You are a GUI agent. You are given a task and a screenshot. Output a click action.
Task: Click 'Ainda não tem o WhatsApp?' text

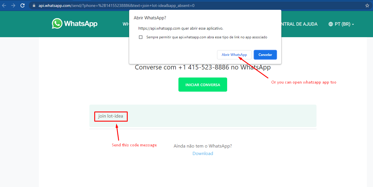[203, 146]
